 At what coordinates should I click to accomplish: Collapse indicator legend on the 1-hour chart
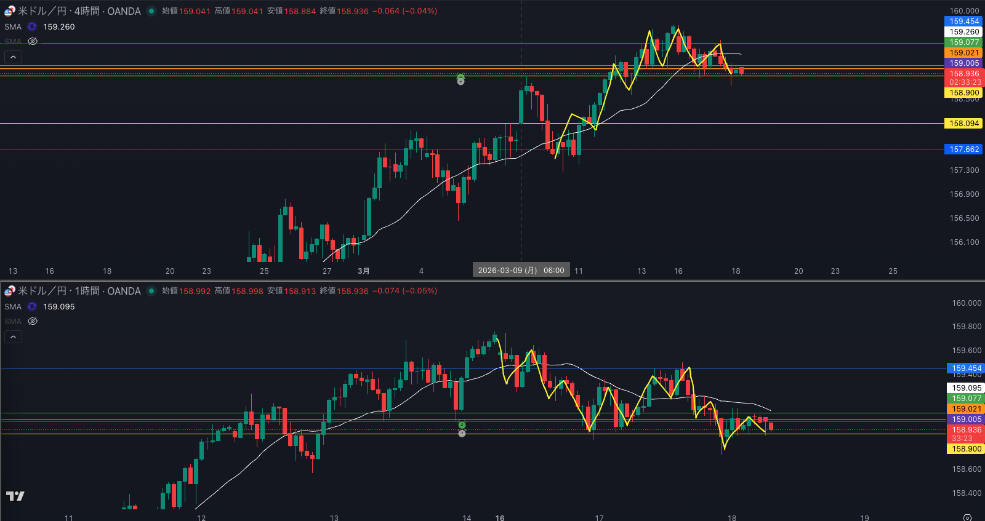pyautogui.click(x=14, y=337)
